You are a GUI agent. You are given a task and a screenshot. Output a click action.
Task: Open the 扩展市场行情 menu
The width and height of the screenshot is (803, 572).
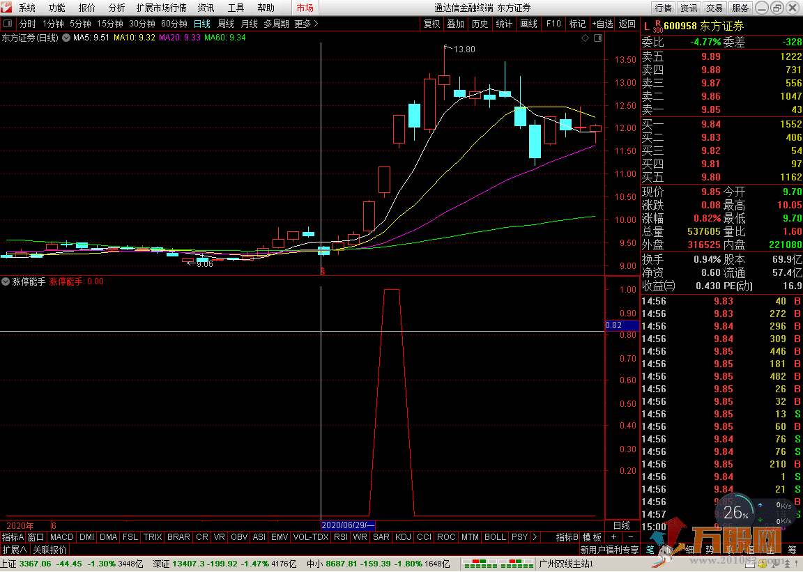click(x=161, y=8)
